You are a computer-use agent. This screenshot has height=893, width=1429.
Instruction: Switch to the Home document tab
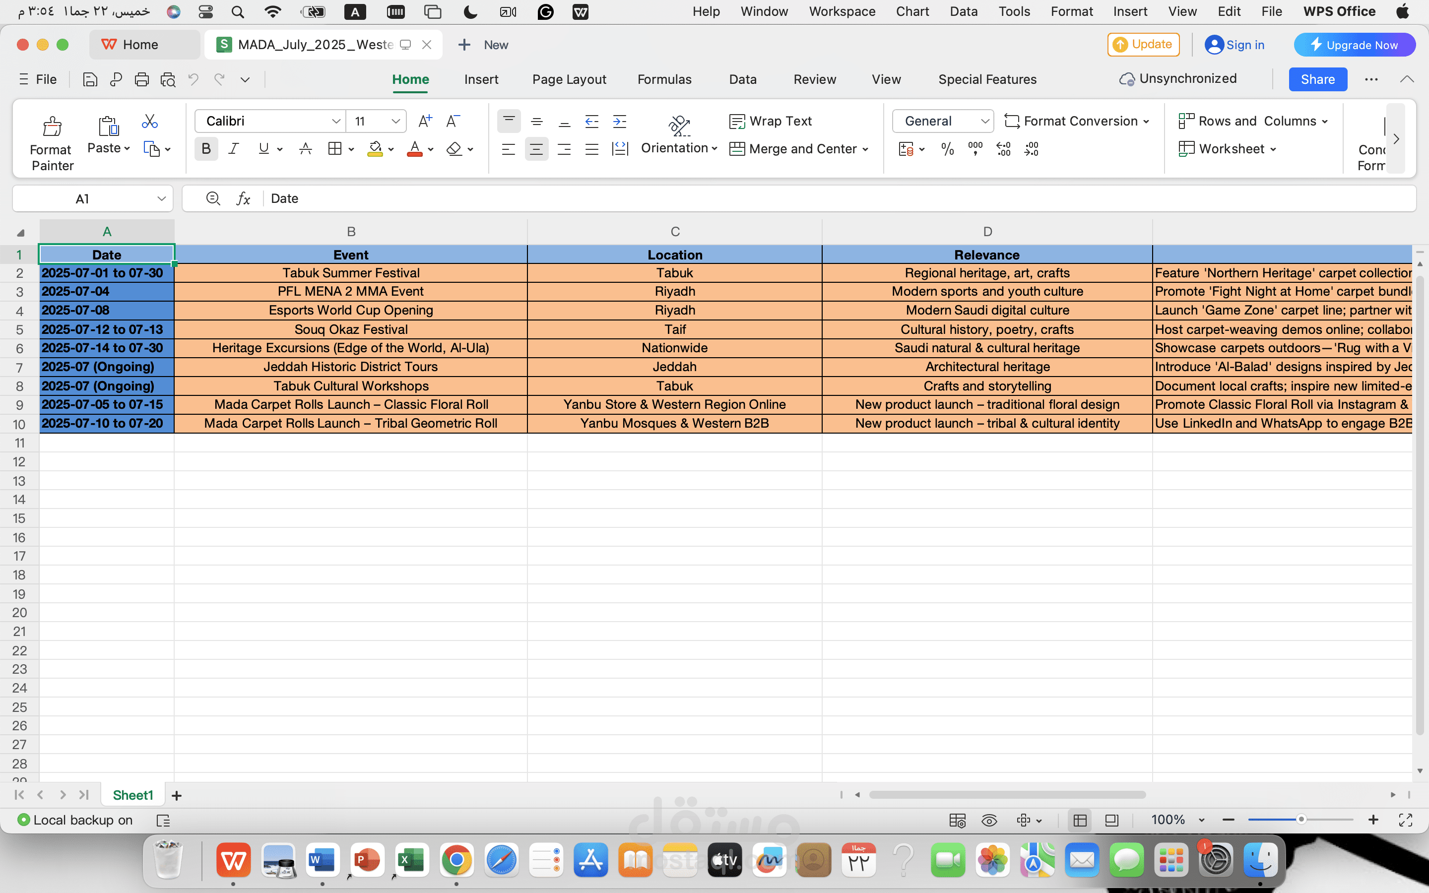tap(144, 45)
